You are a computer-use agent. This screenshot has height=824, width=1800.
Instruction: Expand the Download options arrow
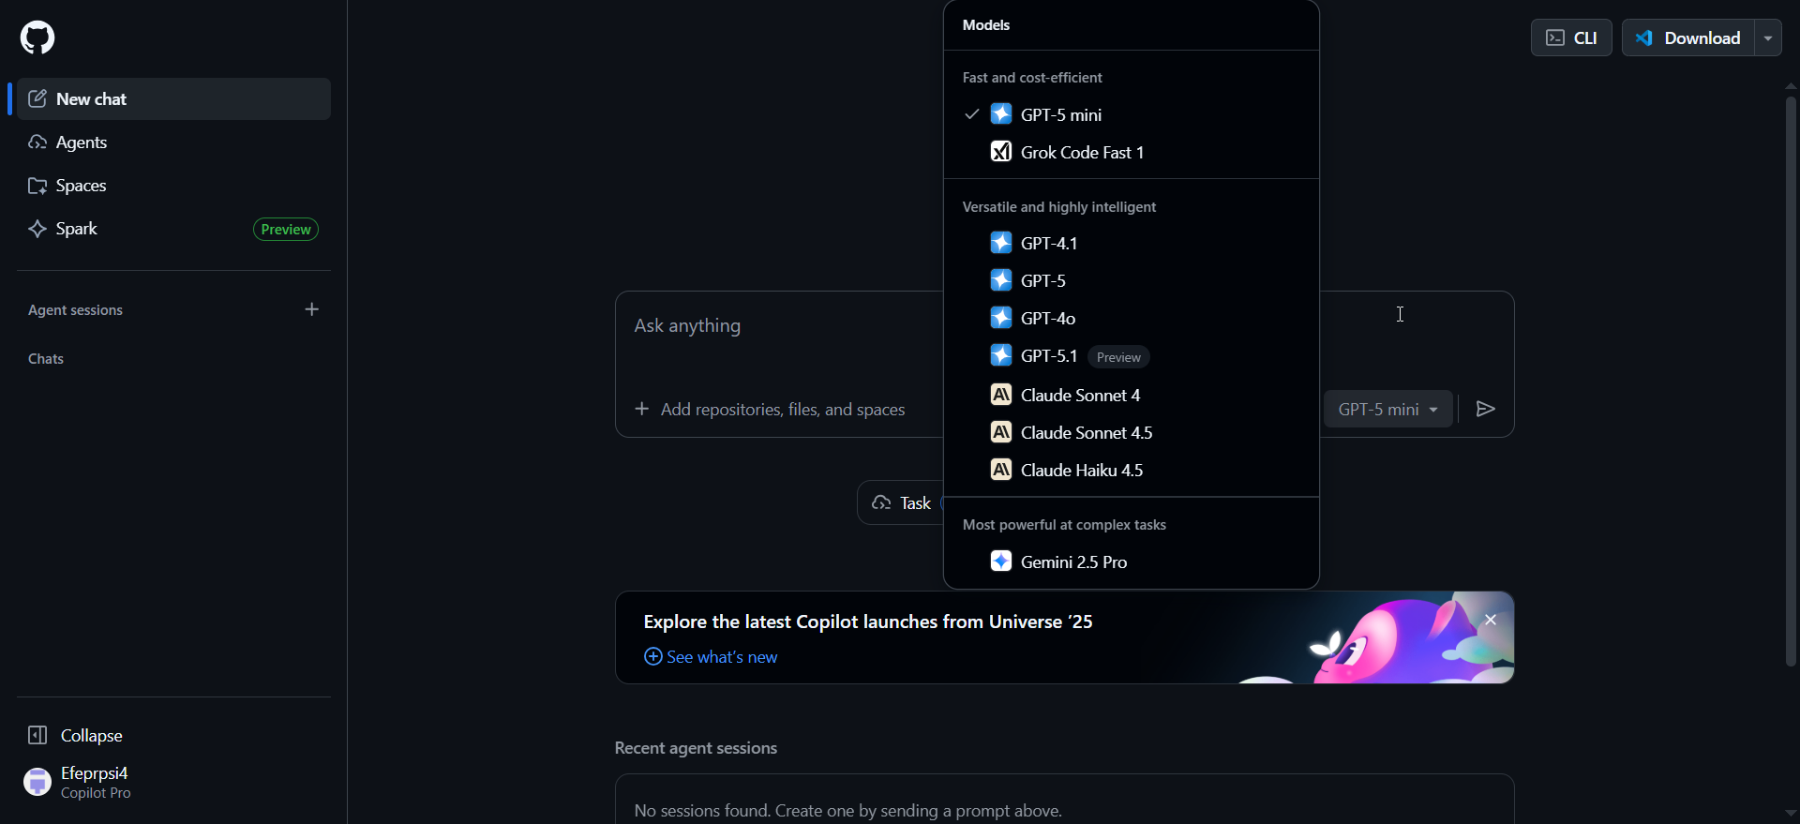click(x=1767, y=38)
